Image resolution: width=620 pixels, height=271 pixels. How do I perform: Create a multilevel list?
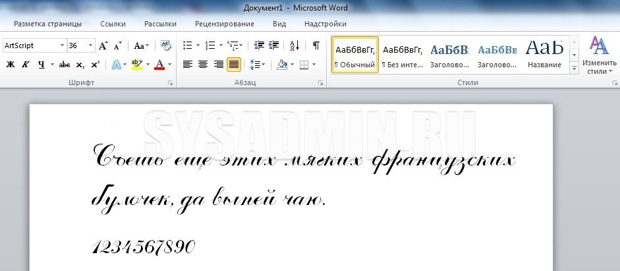tap(233, 45)
